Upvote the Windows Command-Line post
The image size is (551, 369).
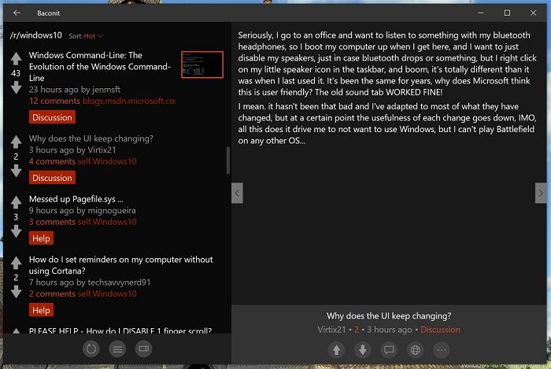[16, 58]
